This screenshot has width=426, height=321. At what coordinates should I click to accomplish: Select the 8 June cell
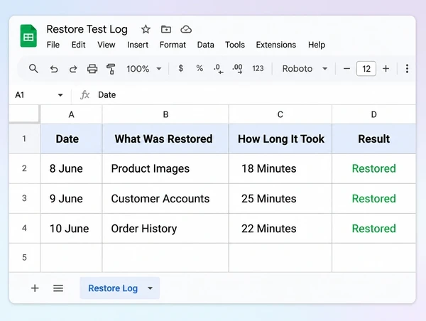tap(71, 168)
